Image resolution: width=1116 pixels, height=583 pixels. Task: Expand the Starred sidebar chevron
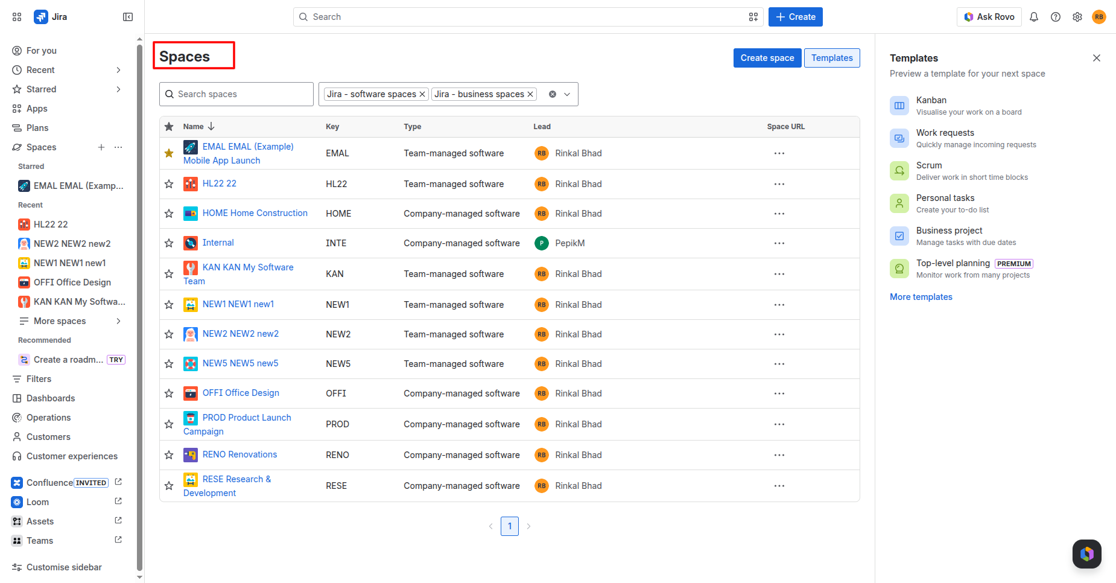(118, 89)
